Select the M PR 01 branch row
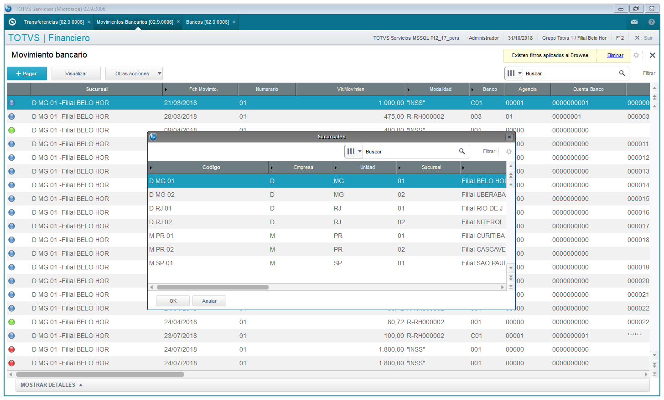 [x=327, y=236]
